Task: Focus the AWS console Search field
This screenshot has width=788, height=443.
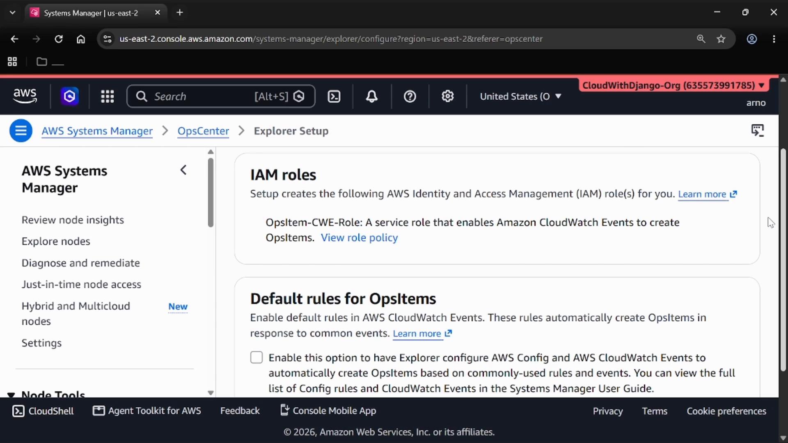Action: 221,96
